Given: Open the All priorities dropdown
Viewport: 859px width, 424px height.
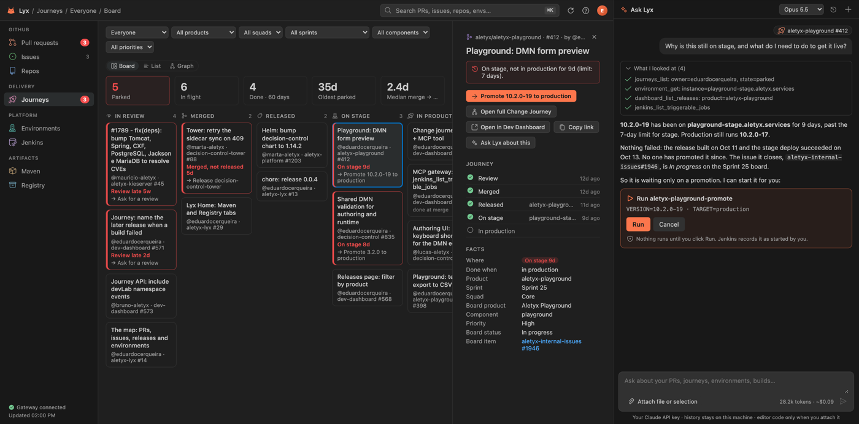Looking at the screenshot, I should [129, 47].
